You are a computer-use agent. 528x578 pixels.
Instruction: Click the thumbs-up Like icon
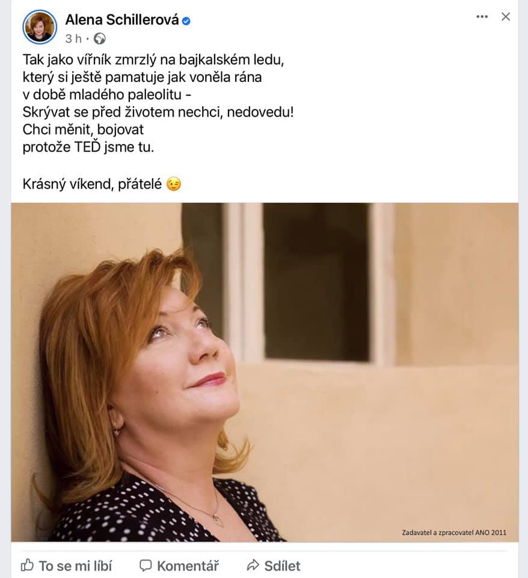coord(28,565)
